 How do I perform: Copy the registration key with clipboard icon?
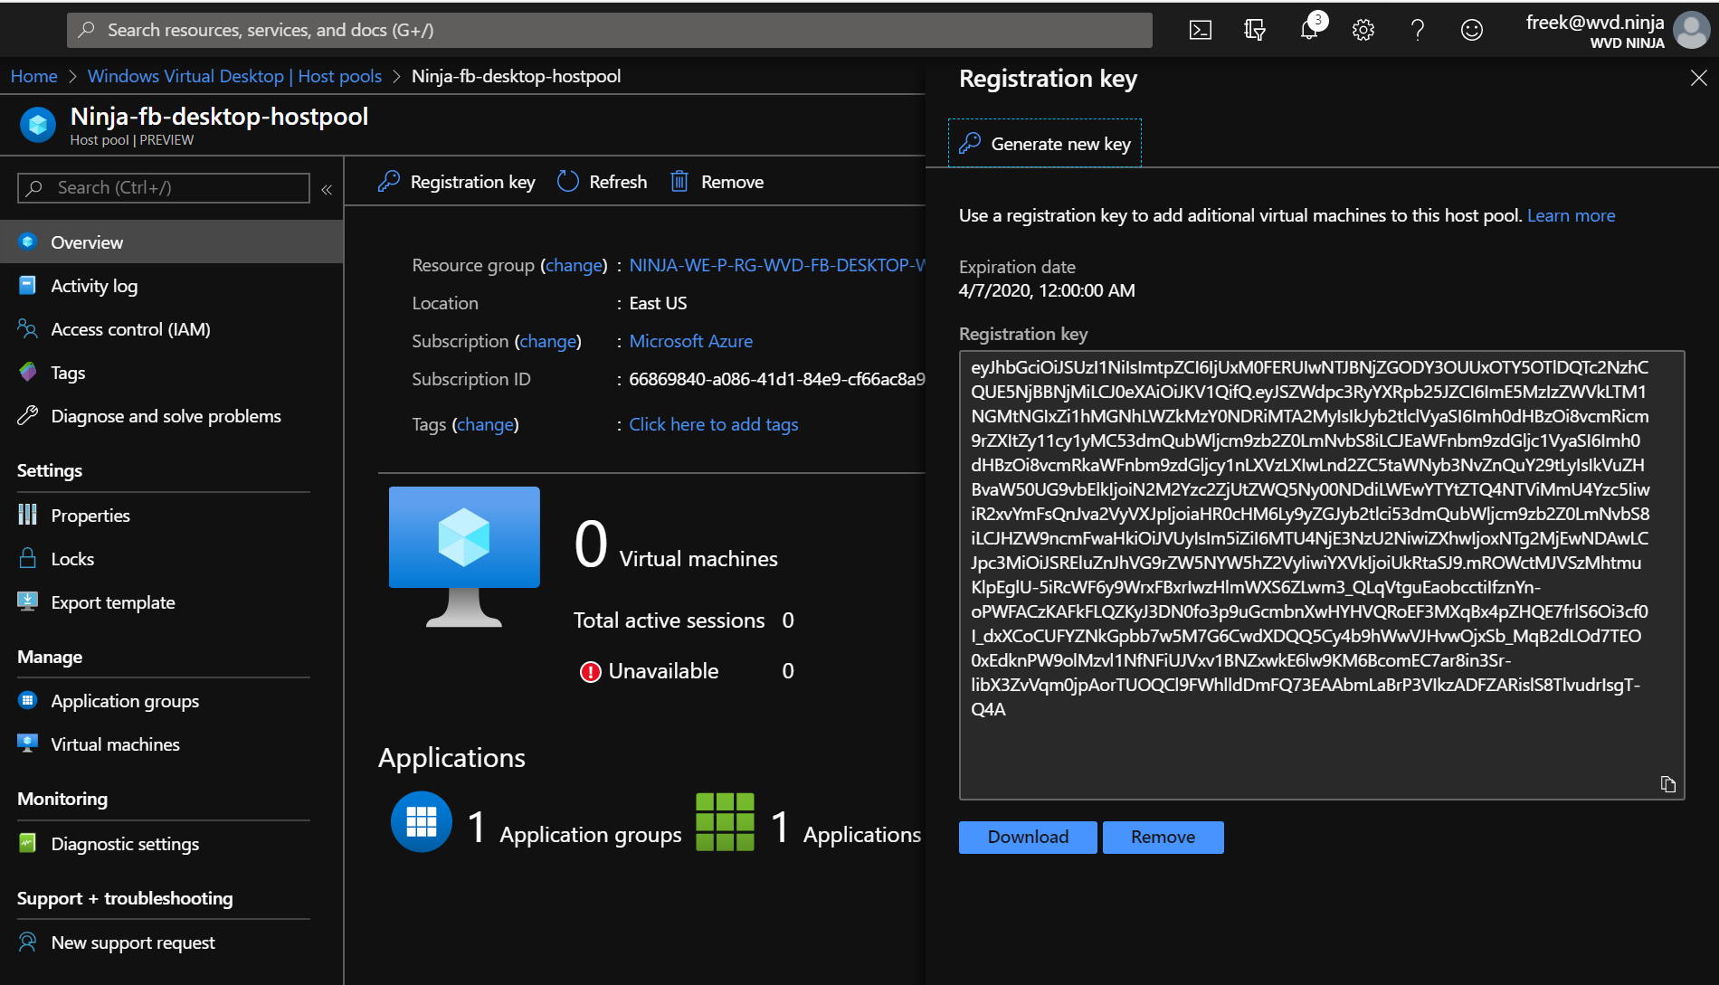(1667, 784)
